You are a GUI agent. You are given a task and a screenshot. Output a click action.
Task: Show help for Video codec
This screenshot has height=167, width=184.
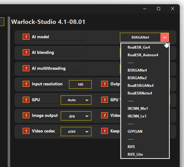click(x=26, y=131)
